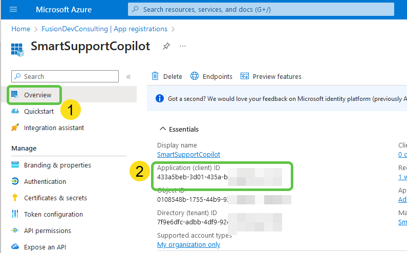Image resolution: width=407 pixels, height=253 pixels.
Task: Open Token configuration settings
Action: click(53, 214)
